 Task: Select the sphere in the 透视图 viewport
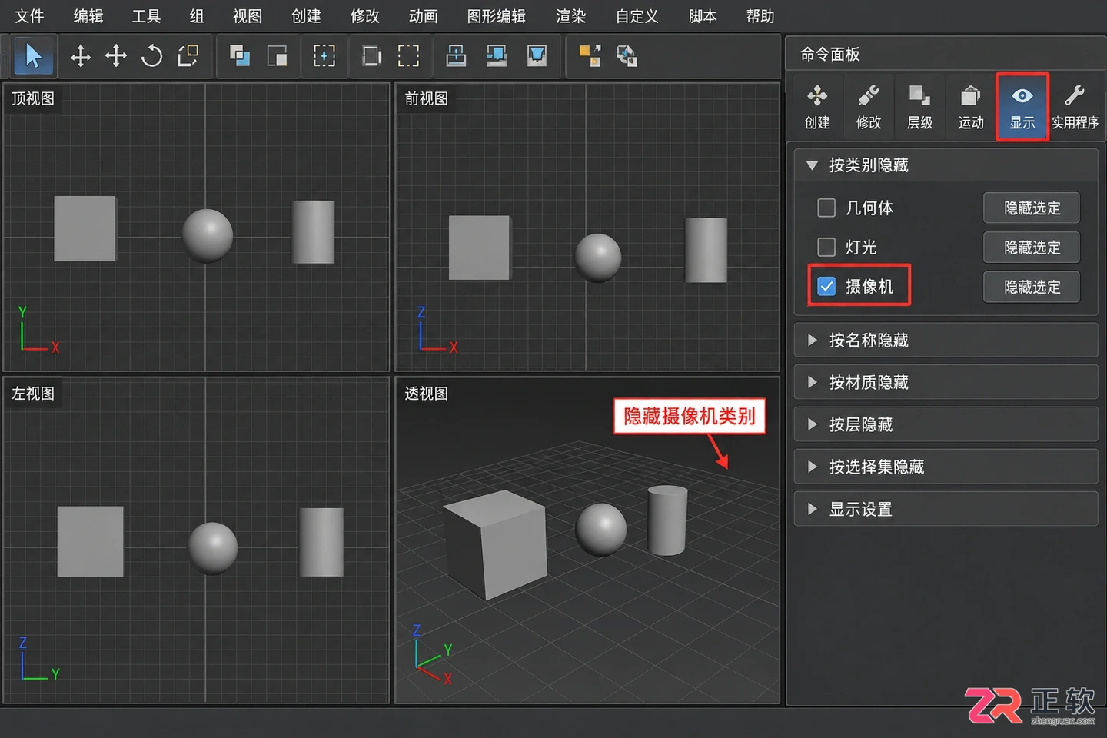click(601, 530)
